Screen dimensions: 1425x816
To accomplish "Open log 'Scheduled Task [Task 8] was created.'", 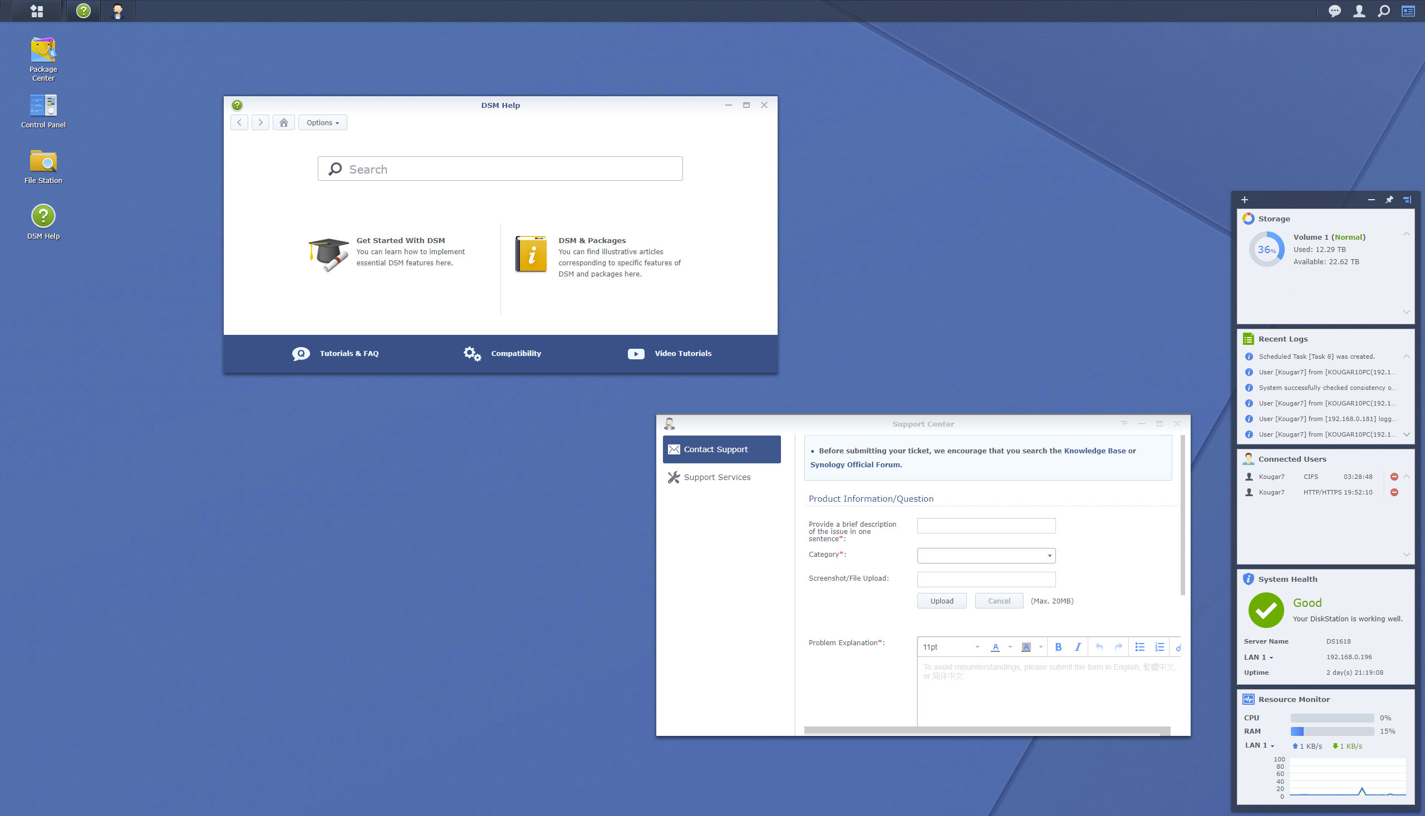I will [1316, 357].
